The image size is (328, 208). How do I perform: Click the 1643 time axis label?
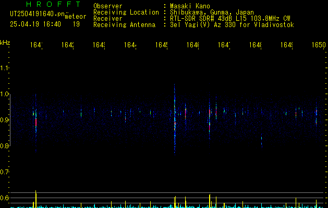(x=99, y=45)
